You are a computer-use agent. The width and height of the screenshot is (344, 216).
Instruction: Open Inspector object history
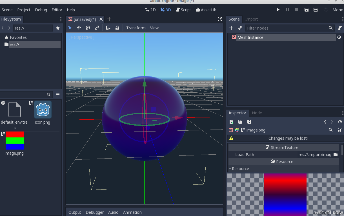(x=340, y=122)
